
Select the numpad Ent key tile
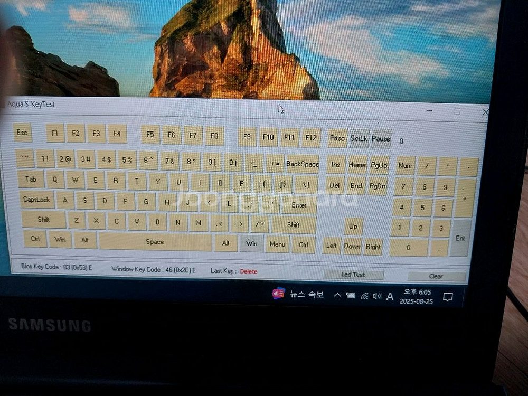click(460, 238)
